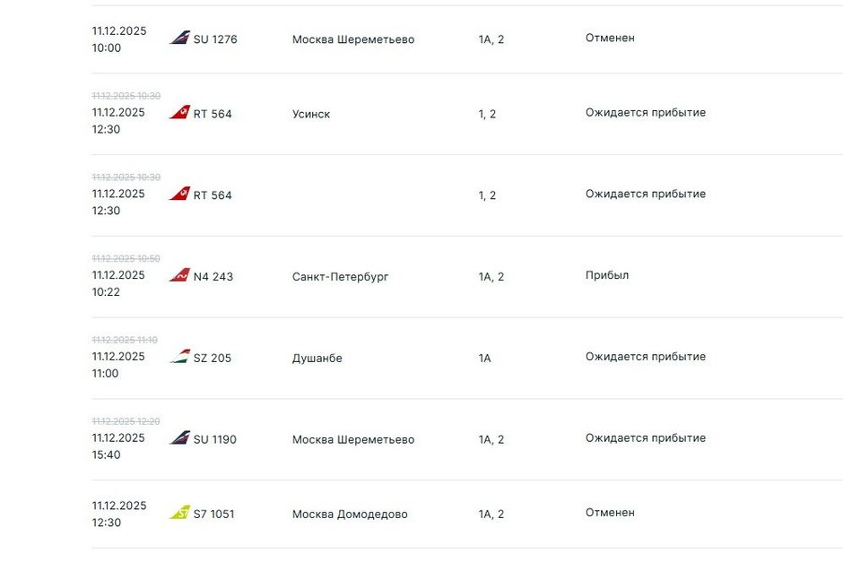Click the Душанбе origin city
The height and width of the screenshot is (562, 843).
tap(317, 359)
